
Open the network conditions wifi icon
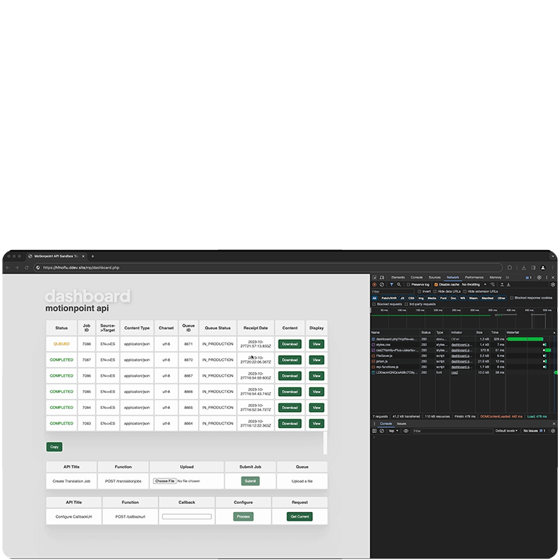[x=492, y=284]
